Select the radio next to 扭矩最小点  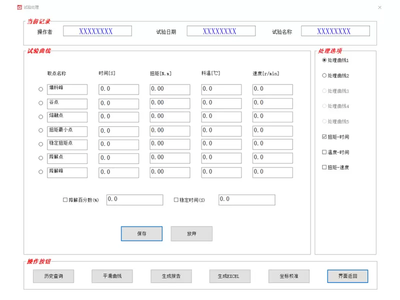coord(41,130)
